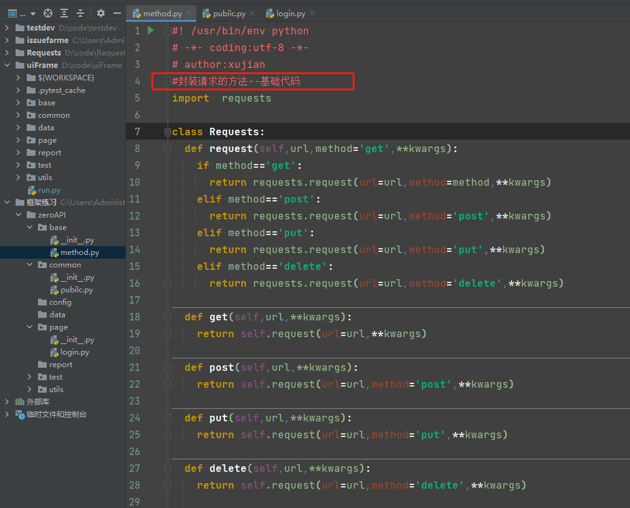Close the pubilc.py editor tab
This screenshot has height=508, width=630.
tap(252, 14)
